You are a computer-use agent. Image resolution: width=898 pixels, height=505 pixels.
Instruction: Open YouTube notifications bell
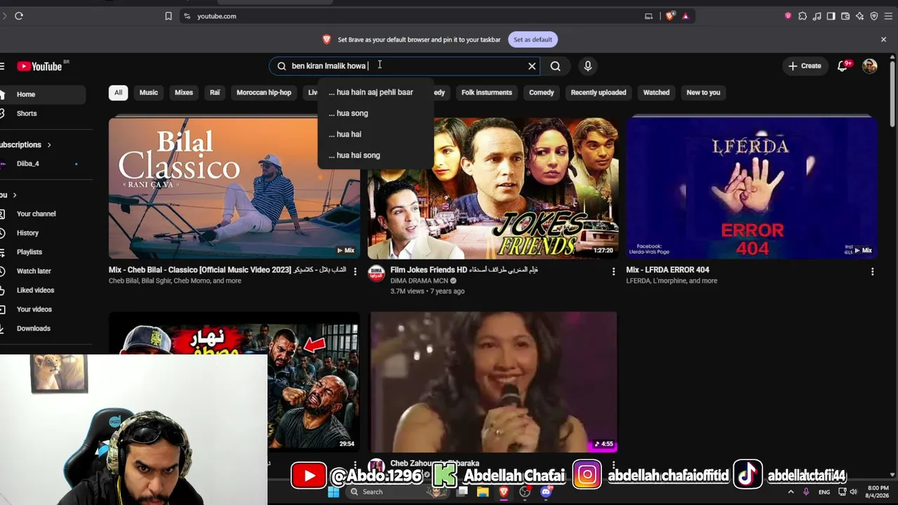pos(843,66)
